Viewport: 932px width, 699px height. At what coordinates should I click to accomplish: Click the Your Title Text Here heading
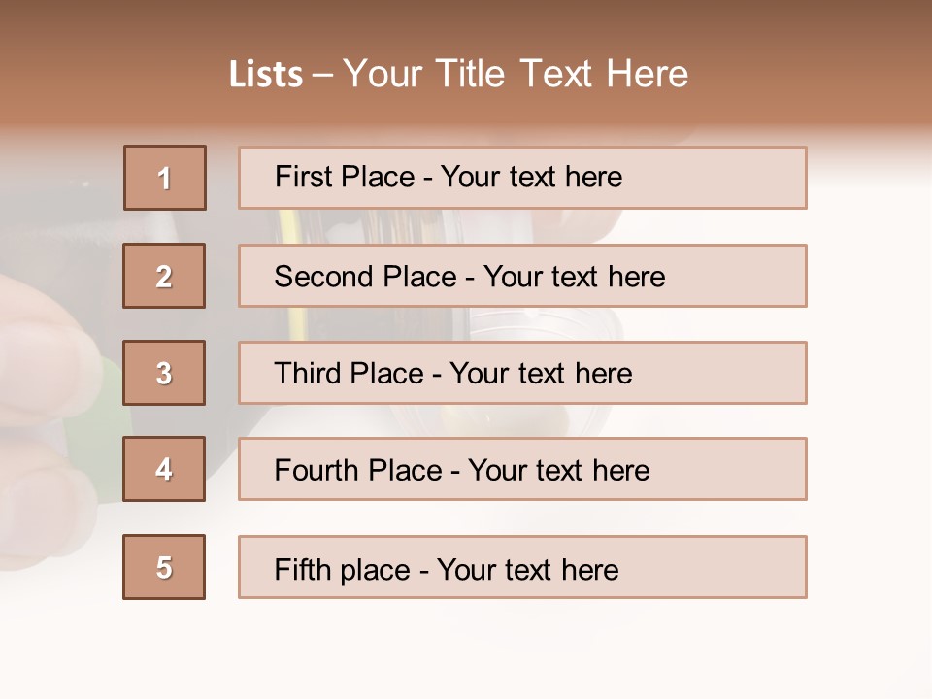(x=516, y=75)
